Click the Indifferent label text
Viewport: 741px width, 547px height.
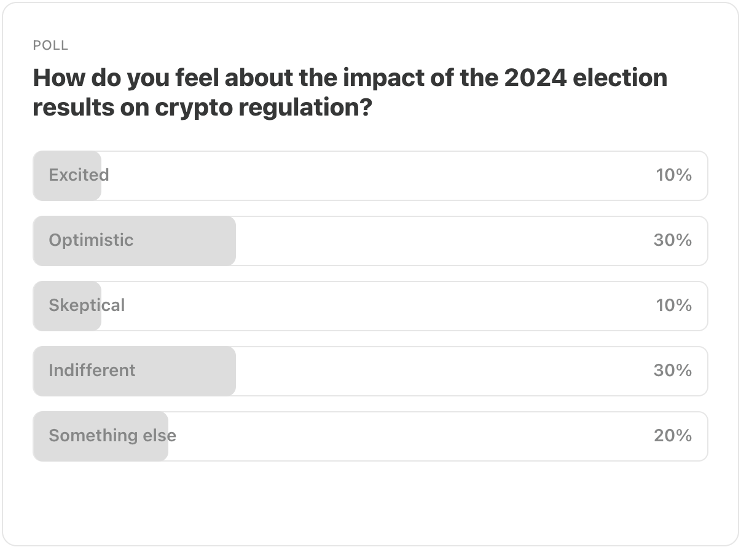(x=92, y=371)
